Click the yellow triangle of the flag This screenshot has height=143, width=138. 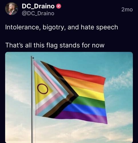[x=42, y=89]
